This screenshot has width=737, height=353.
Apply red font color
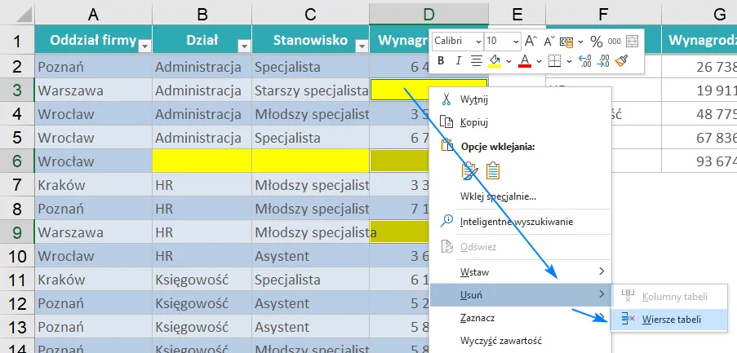pos(525,61)
